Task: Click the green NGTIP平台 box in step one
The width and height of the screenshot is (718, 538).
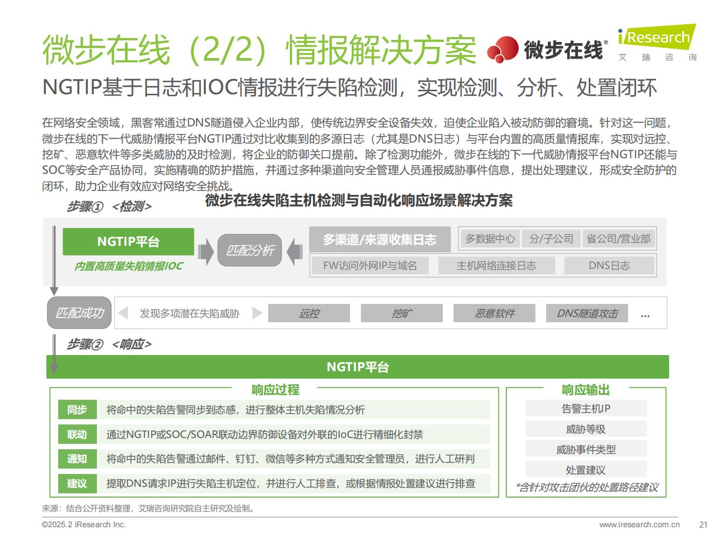Action: point(128,242)
